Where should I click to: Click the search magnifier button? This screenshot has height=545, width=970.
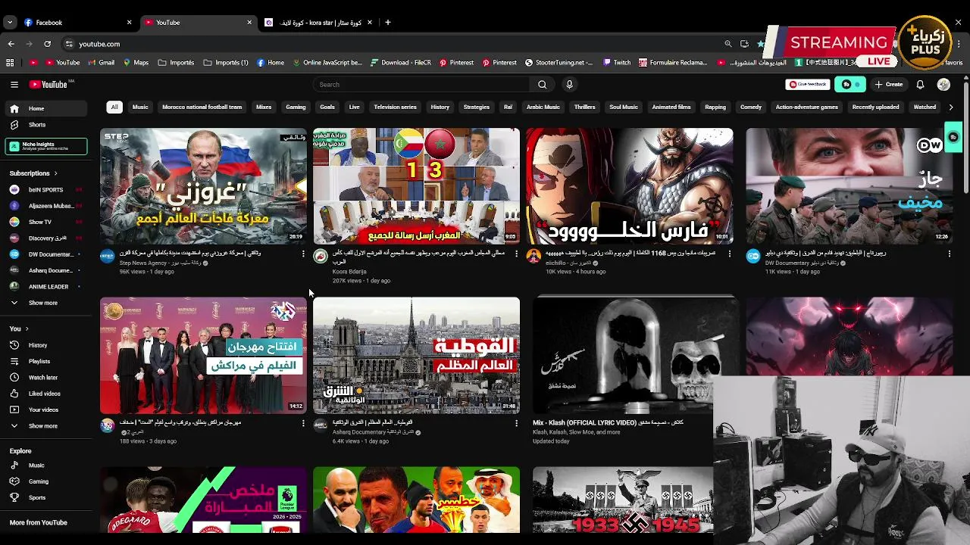tap(542, 85)
